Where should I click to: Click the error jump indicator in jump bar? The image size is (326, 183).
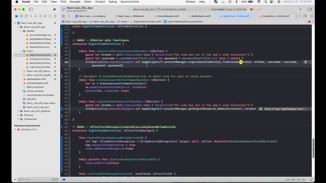tap(309, 21)
